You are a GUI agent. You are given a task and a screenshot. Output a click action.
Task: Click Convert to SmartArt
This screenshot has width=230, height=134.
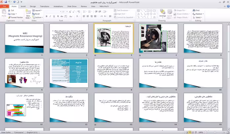pos(124,17)
